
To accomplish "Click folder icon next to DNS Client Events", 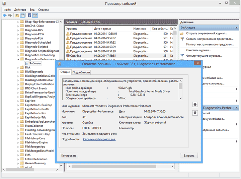I will tap(22, 88).
